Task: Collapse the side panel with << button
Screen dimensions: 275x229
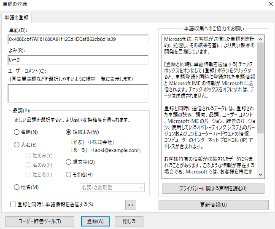Action: [x=131, y=205]
